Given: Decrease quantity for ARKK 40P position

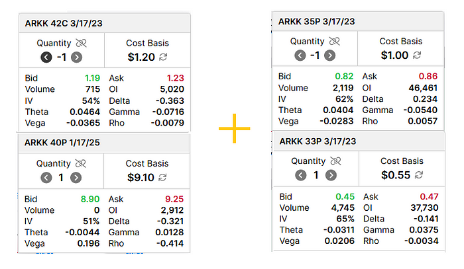Looking at the screenshot, I should click(x=46, y=178).
